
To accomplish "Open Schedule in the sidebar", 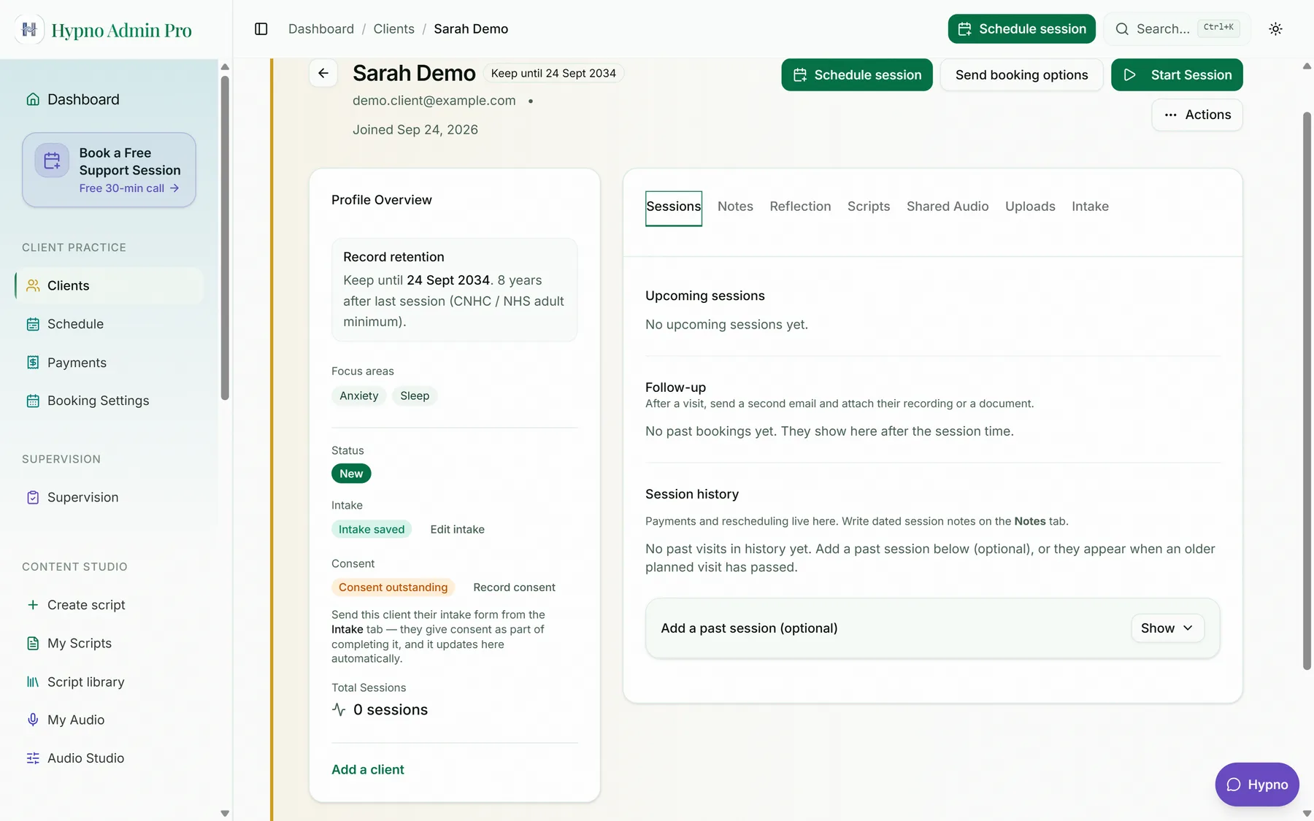I will pyautogui.click(x=109, y=324).
